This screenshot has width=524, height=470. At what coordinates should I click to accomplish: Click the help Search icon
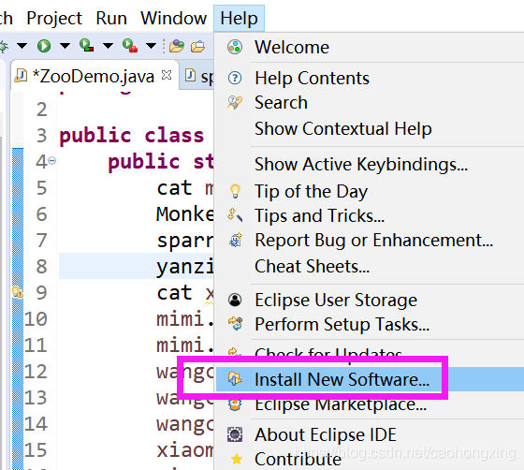(x=235, y=102)
